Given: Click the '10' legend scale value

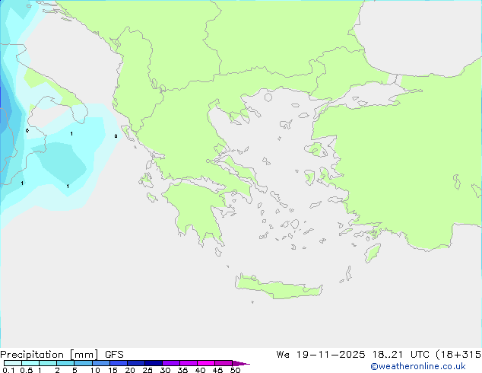Looking at the screenshot, I should tap(95, 370).
